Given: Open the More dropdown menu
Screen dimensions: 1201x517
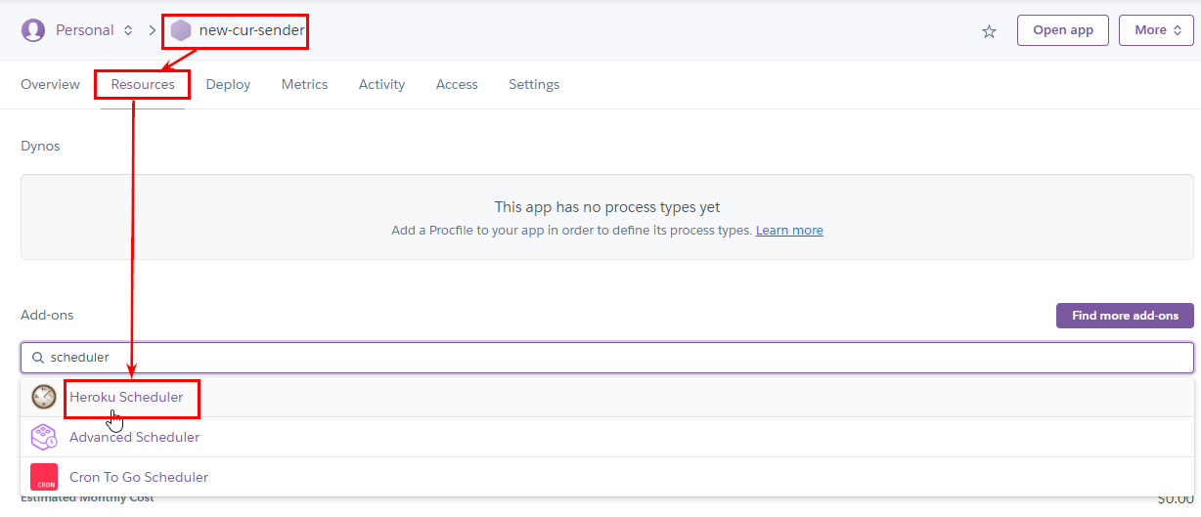Looking at the screenshot, I should coord(1155,30).
